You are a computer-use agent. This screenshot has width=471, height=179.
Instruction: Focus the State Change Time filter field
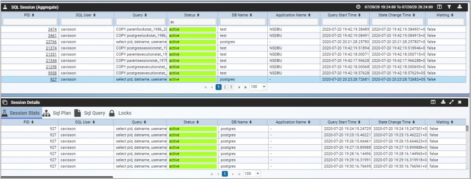point(397,22)
